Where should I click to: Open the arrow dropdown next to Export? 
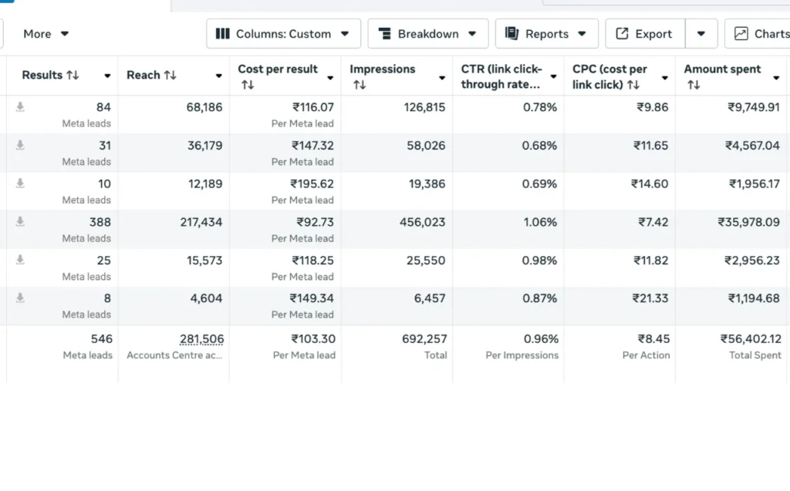(701, 34)
